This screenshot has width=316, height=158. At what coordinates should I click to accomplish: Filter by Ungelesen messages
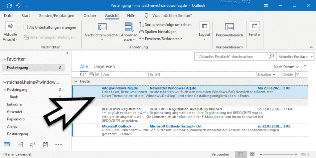(x=104, y=67)
